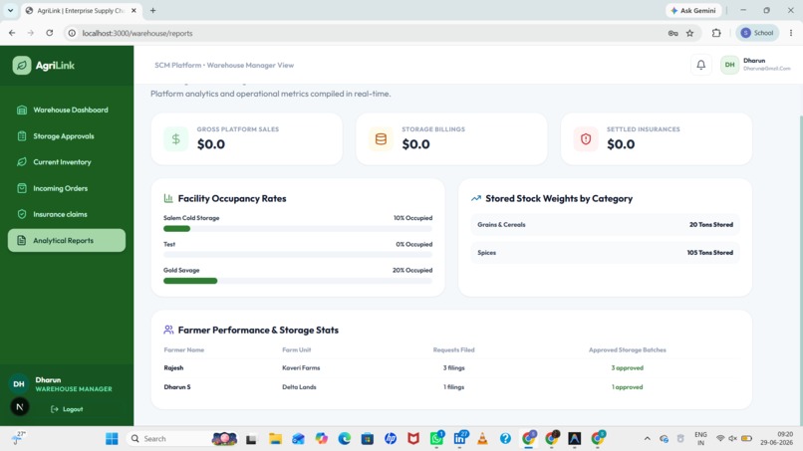803x451 pixels.
Task: Click the Kaveri Farms cell
Action: [301, 367]
